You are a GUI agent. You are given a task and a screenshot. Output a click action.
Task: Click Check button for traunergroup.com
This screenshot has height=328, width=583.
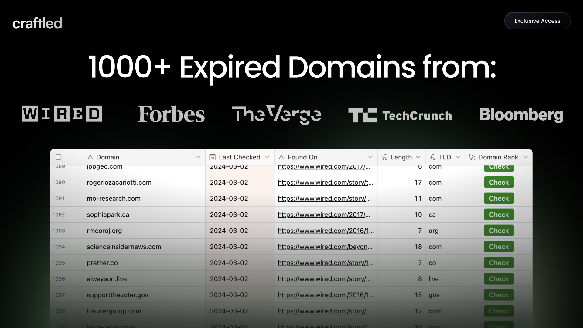[x=499, y=311]
